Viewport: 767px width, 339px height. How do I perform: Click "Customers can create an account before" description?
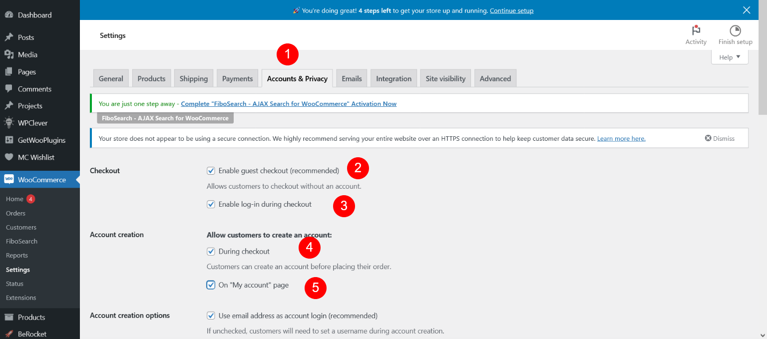[299, 267]
